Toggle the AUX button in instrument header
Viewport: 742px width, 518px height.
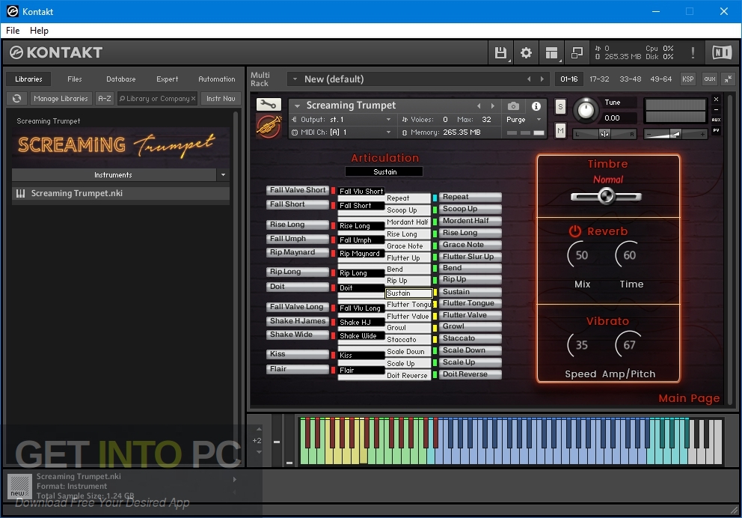click(x=716, y=120)
